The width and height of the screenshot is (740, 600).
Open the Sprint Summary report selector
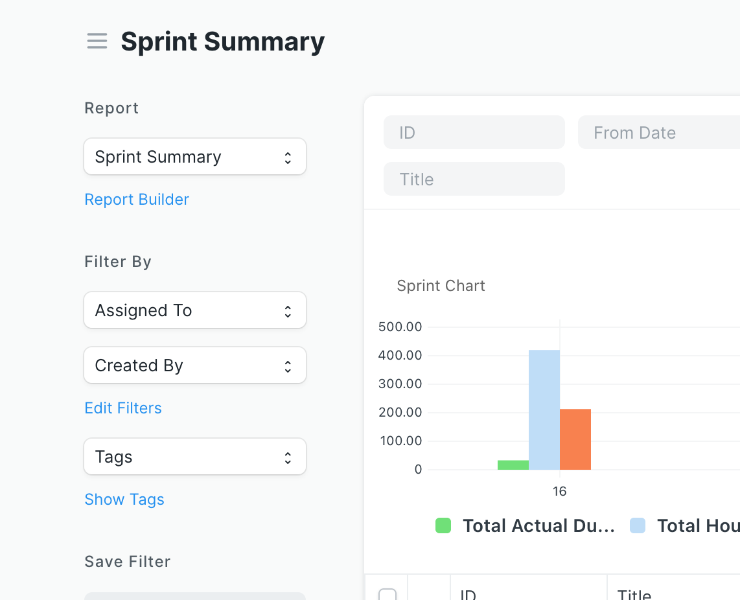tap(194, 156)
